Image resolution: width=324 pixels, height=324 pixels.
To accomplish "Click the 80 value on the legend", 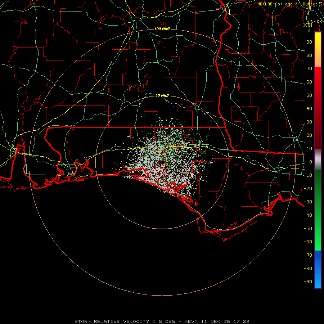I will coord(309,55).
